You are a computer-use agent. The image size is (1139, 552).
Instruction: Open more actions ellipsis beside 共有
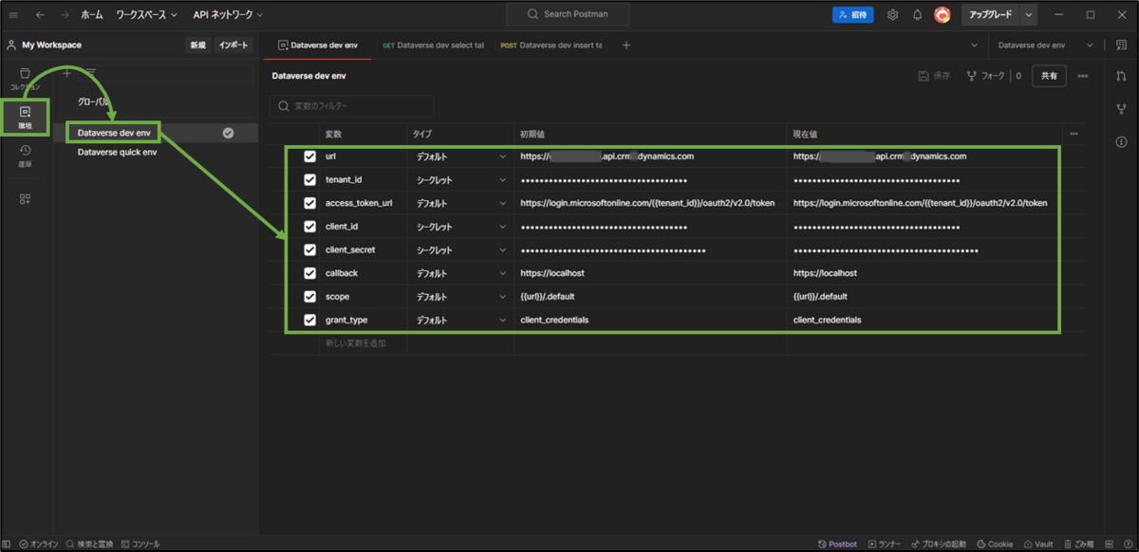[x=1083, y=76]
